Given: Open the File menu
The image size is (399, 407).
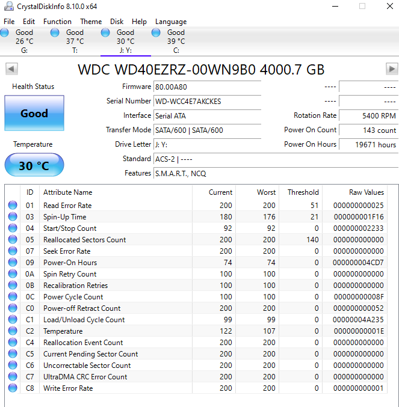Looking at the screenshot, I should pos(9,22).
